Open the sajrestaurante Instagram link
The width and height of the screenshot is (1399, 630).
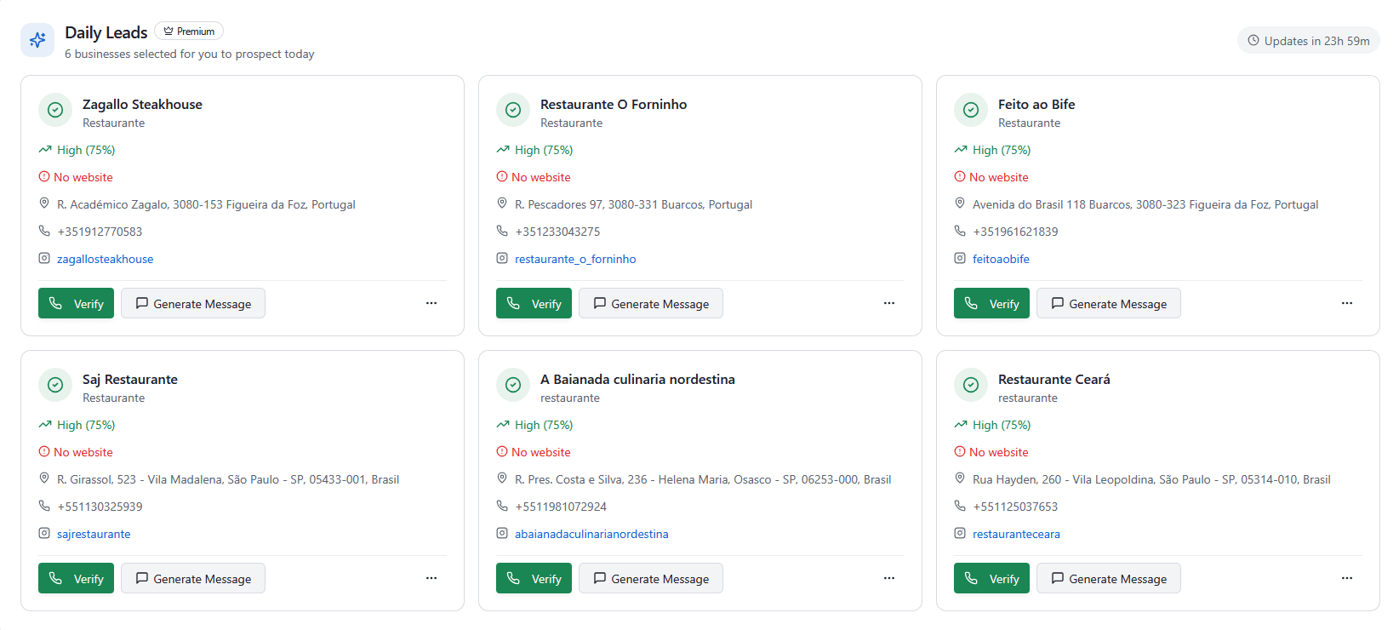[94, 534]
